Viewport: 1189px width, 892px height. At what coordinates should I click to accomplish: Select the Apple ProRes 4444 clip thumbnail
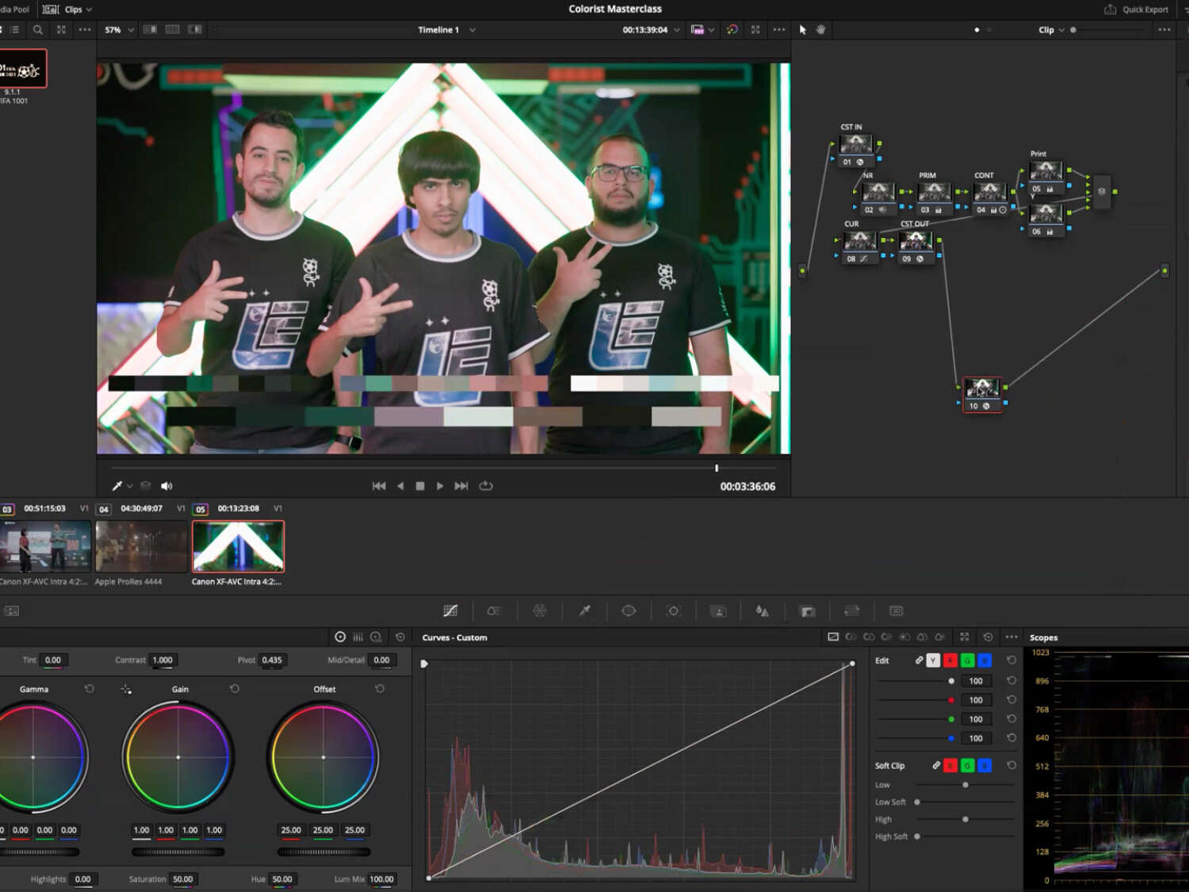pyautogui.click(x=141, y=546)
